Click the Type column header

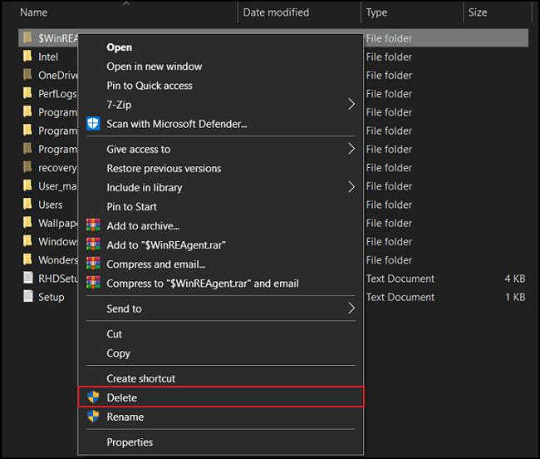[376, 12]
